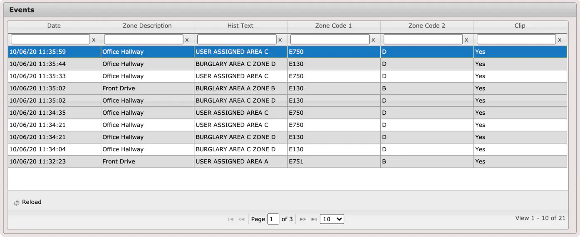Viewport: 580px width, 237px height.
Task: Sort by the Clip column header
Action: coord(520,26)
